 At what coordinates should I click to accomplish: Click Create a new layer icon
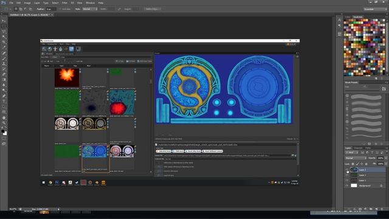point(376,209)
